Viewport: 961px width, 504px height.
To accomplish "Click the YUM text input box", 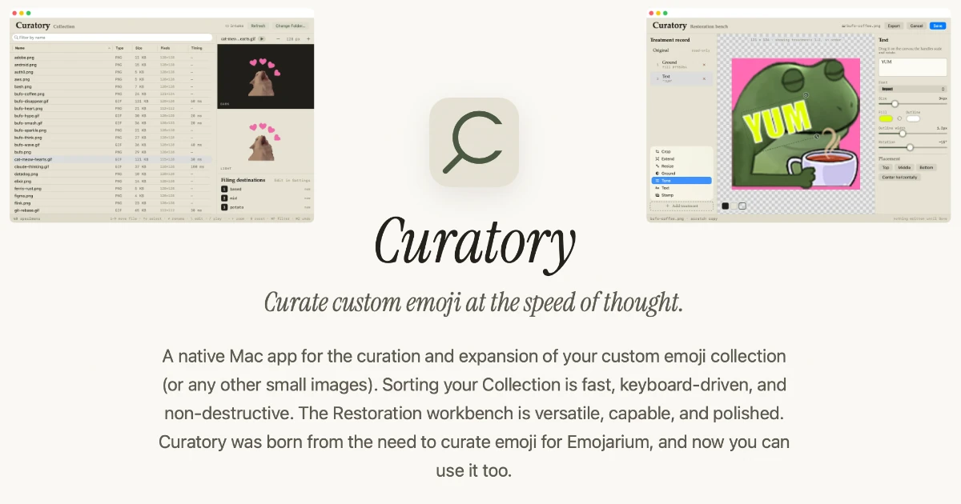I will click(913, 67).
